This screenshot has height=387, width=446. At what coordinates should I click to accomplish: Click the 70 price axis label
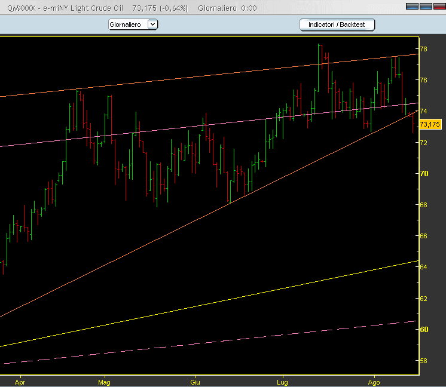click(x=424, y=173)
